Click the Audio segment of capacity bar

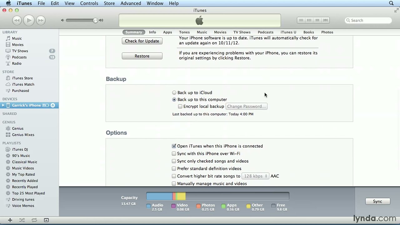coord(159,196)
